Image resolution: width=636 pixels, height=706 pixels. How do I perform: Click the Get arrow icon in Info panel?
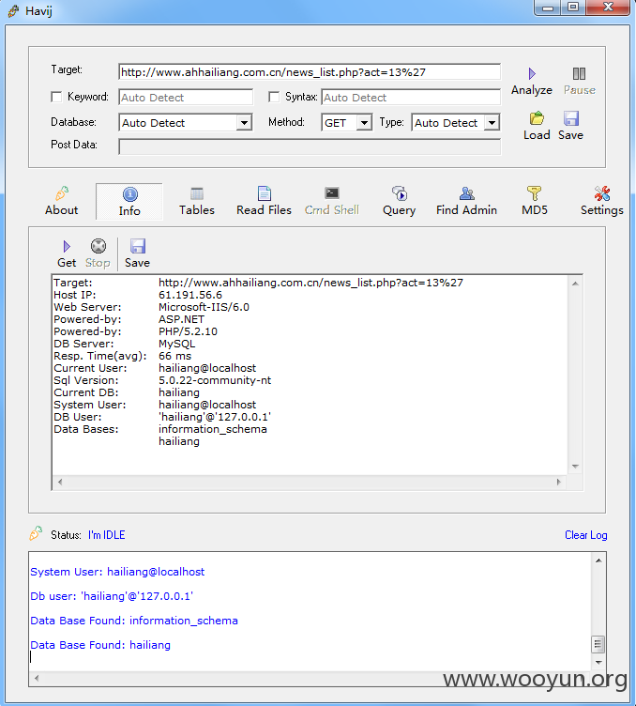(67, 246)
